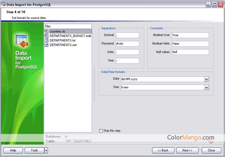Click the h:mm time format text

click(125, 87)
